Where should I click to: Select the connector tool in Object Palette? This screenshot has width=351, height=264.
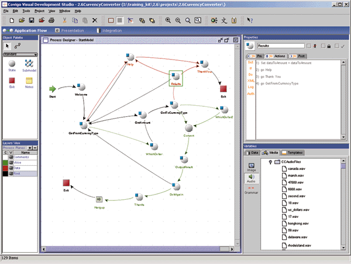(x=17, y=45)
